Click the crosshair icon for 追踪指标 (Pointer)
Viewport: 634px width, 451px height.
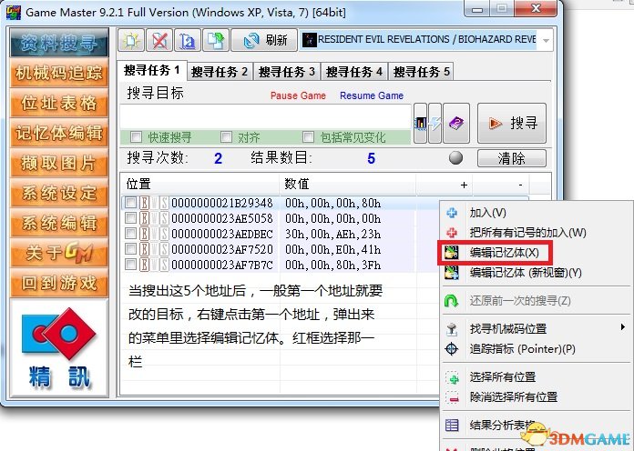452,348
